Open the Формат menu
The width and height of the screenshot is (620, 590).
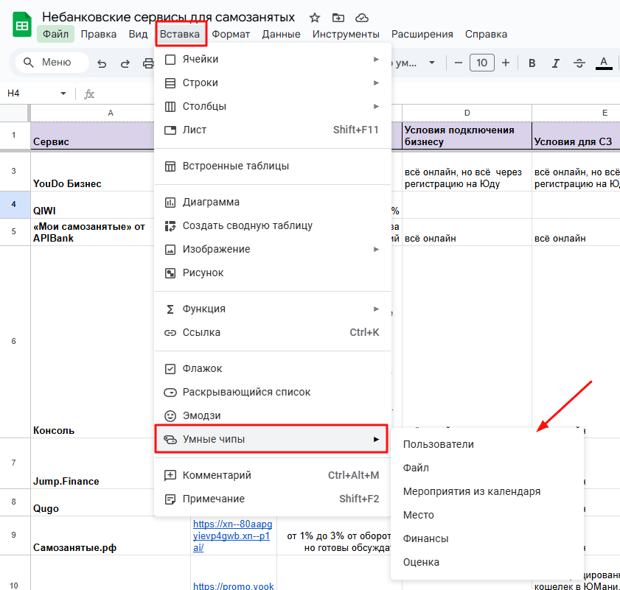pos(231,34)
